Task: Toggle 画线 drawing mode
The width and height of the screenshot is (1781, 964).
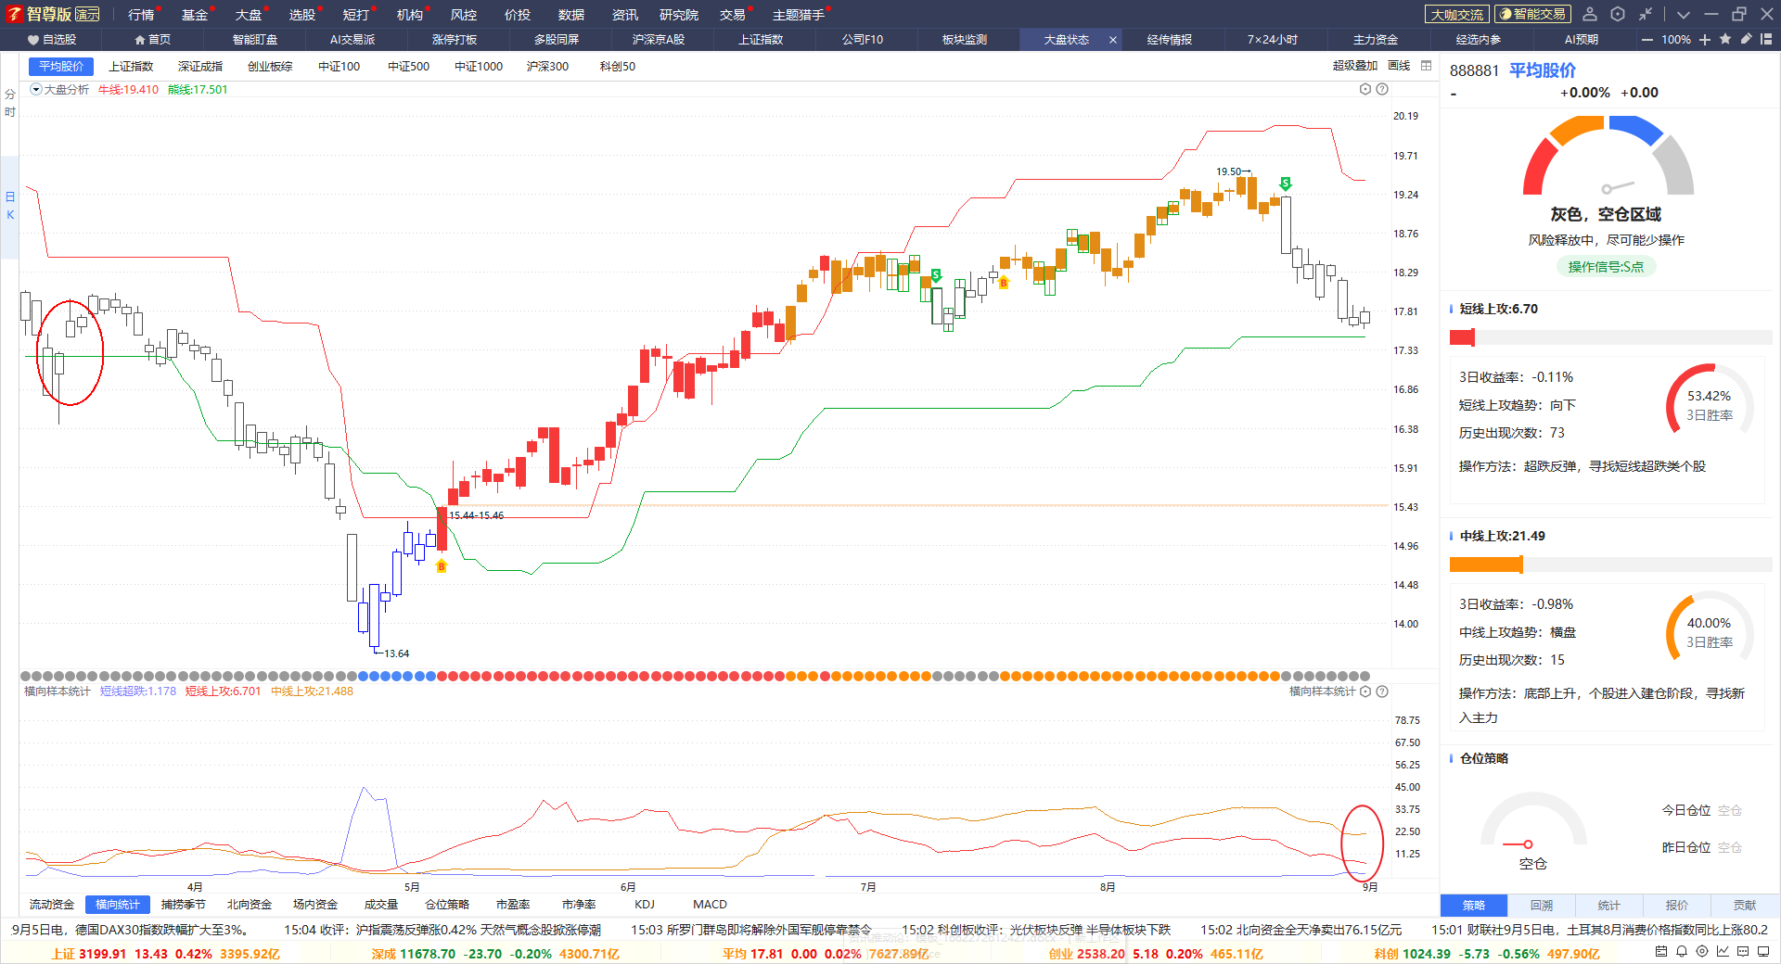Action: tap(1399, 66)
